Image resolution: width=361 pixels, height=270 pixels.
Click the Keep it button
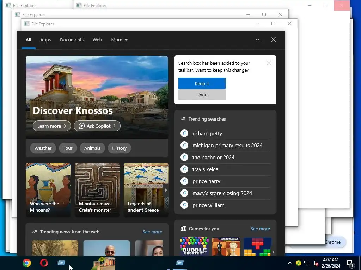[202, 83]
